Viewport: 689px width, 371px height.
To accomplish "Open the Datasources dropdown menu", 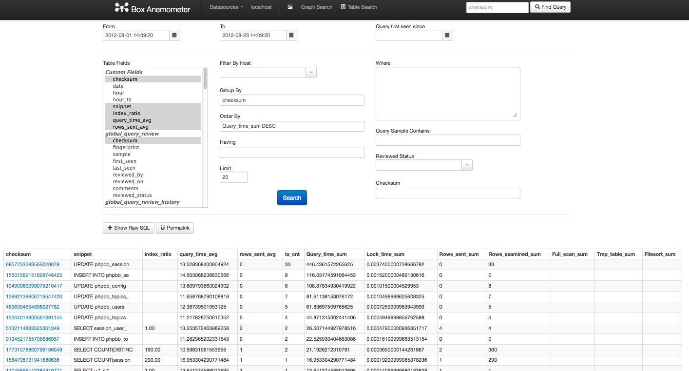I will 226,7.
